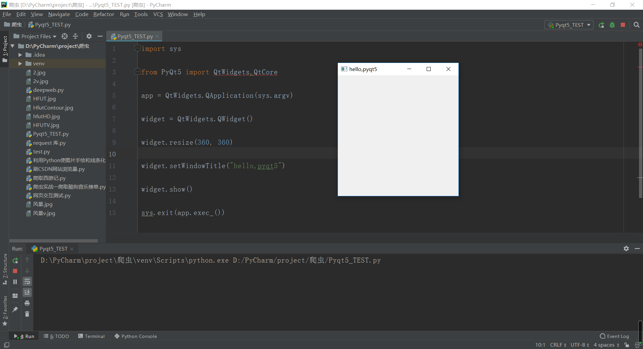Change line ending via CRLF selector
This screenshot has height=349, width=643.
pos(558,345)
